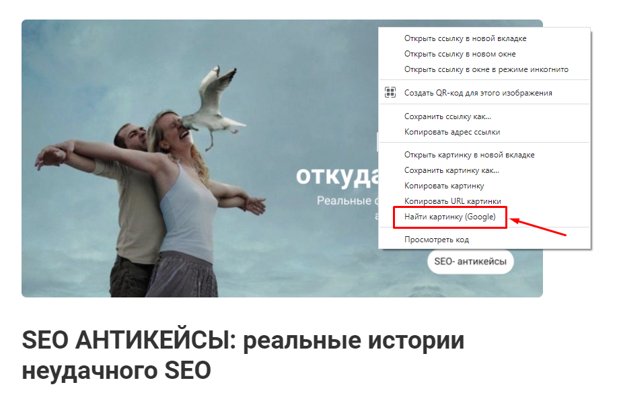Click 'Сохранить ссылку как...' entry
617x393 pixels.
[x=447, y=116]
